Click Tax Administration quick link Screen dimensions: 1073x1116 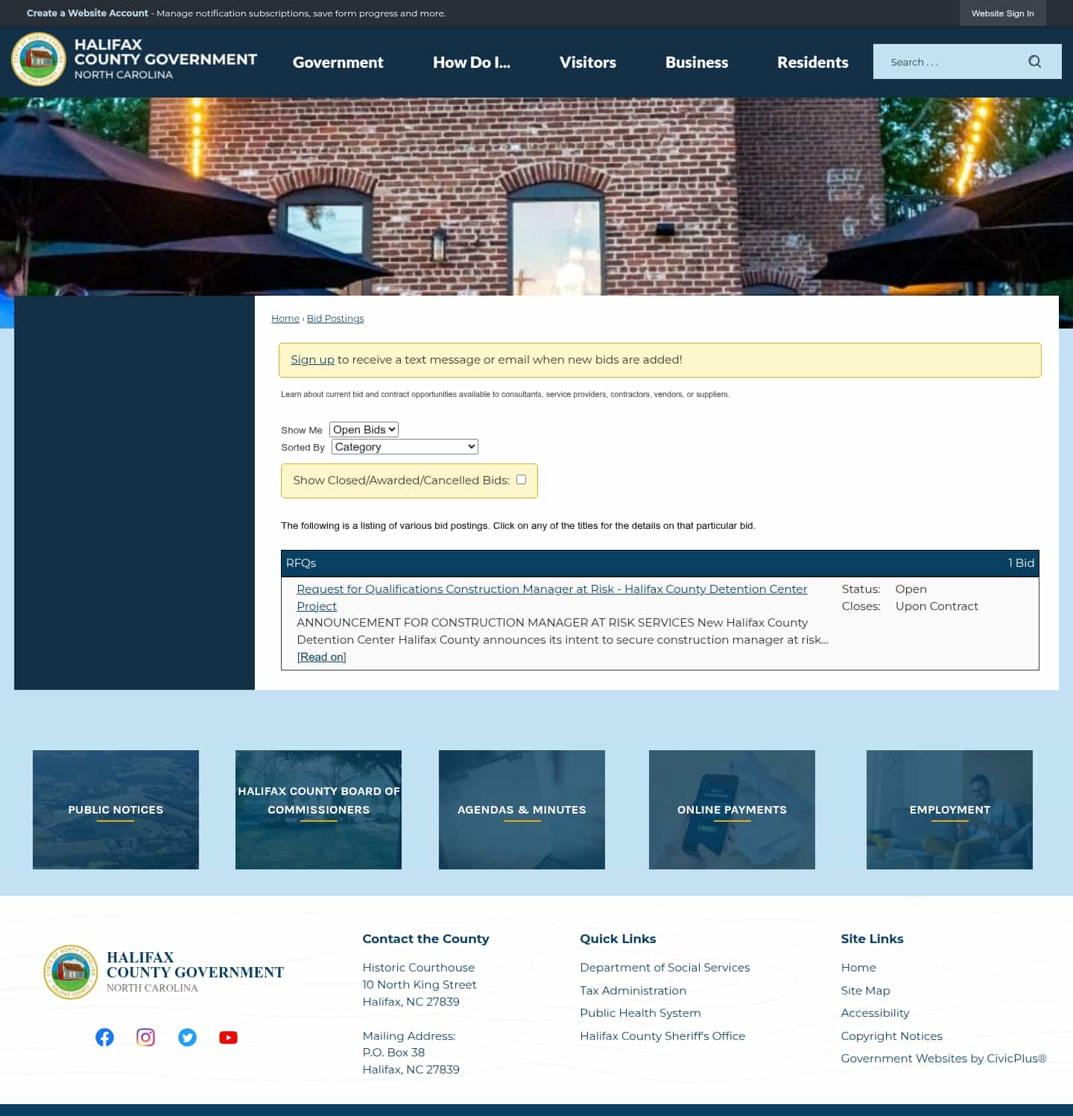(633, 990)
